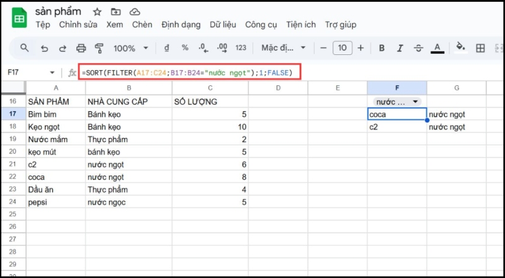Click quantity cell 10 in row 18
This screenshot has width=505, height=278.
coord(210,127)
